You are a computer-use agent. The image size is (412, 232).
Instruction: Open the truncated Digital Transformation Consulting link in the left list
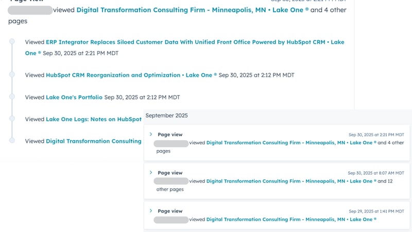point(94,141)
